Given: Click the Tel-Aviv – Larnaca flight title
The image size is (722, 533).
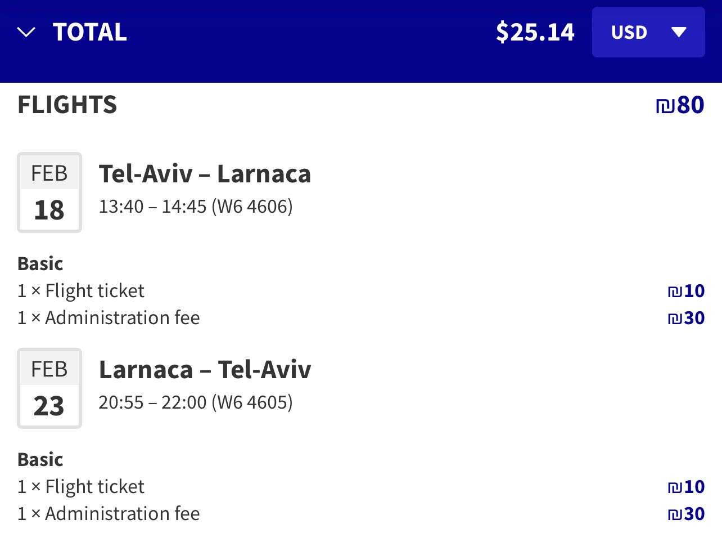Looking at the screenshot, I should [x=205, y=173].
